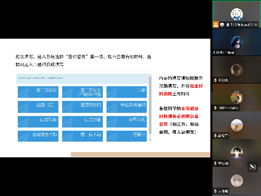The width and height of the screenshot is (261, 196).
Task: Click the orange host badge icon
Action: pos(216,25)
